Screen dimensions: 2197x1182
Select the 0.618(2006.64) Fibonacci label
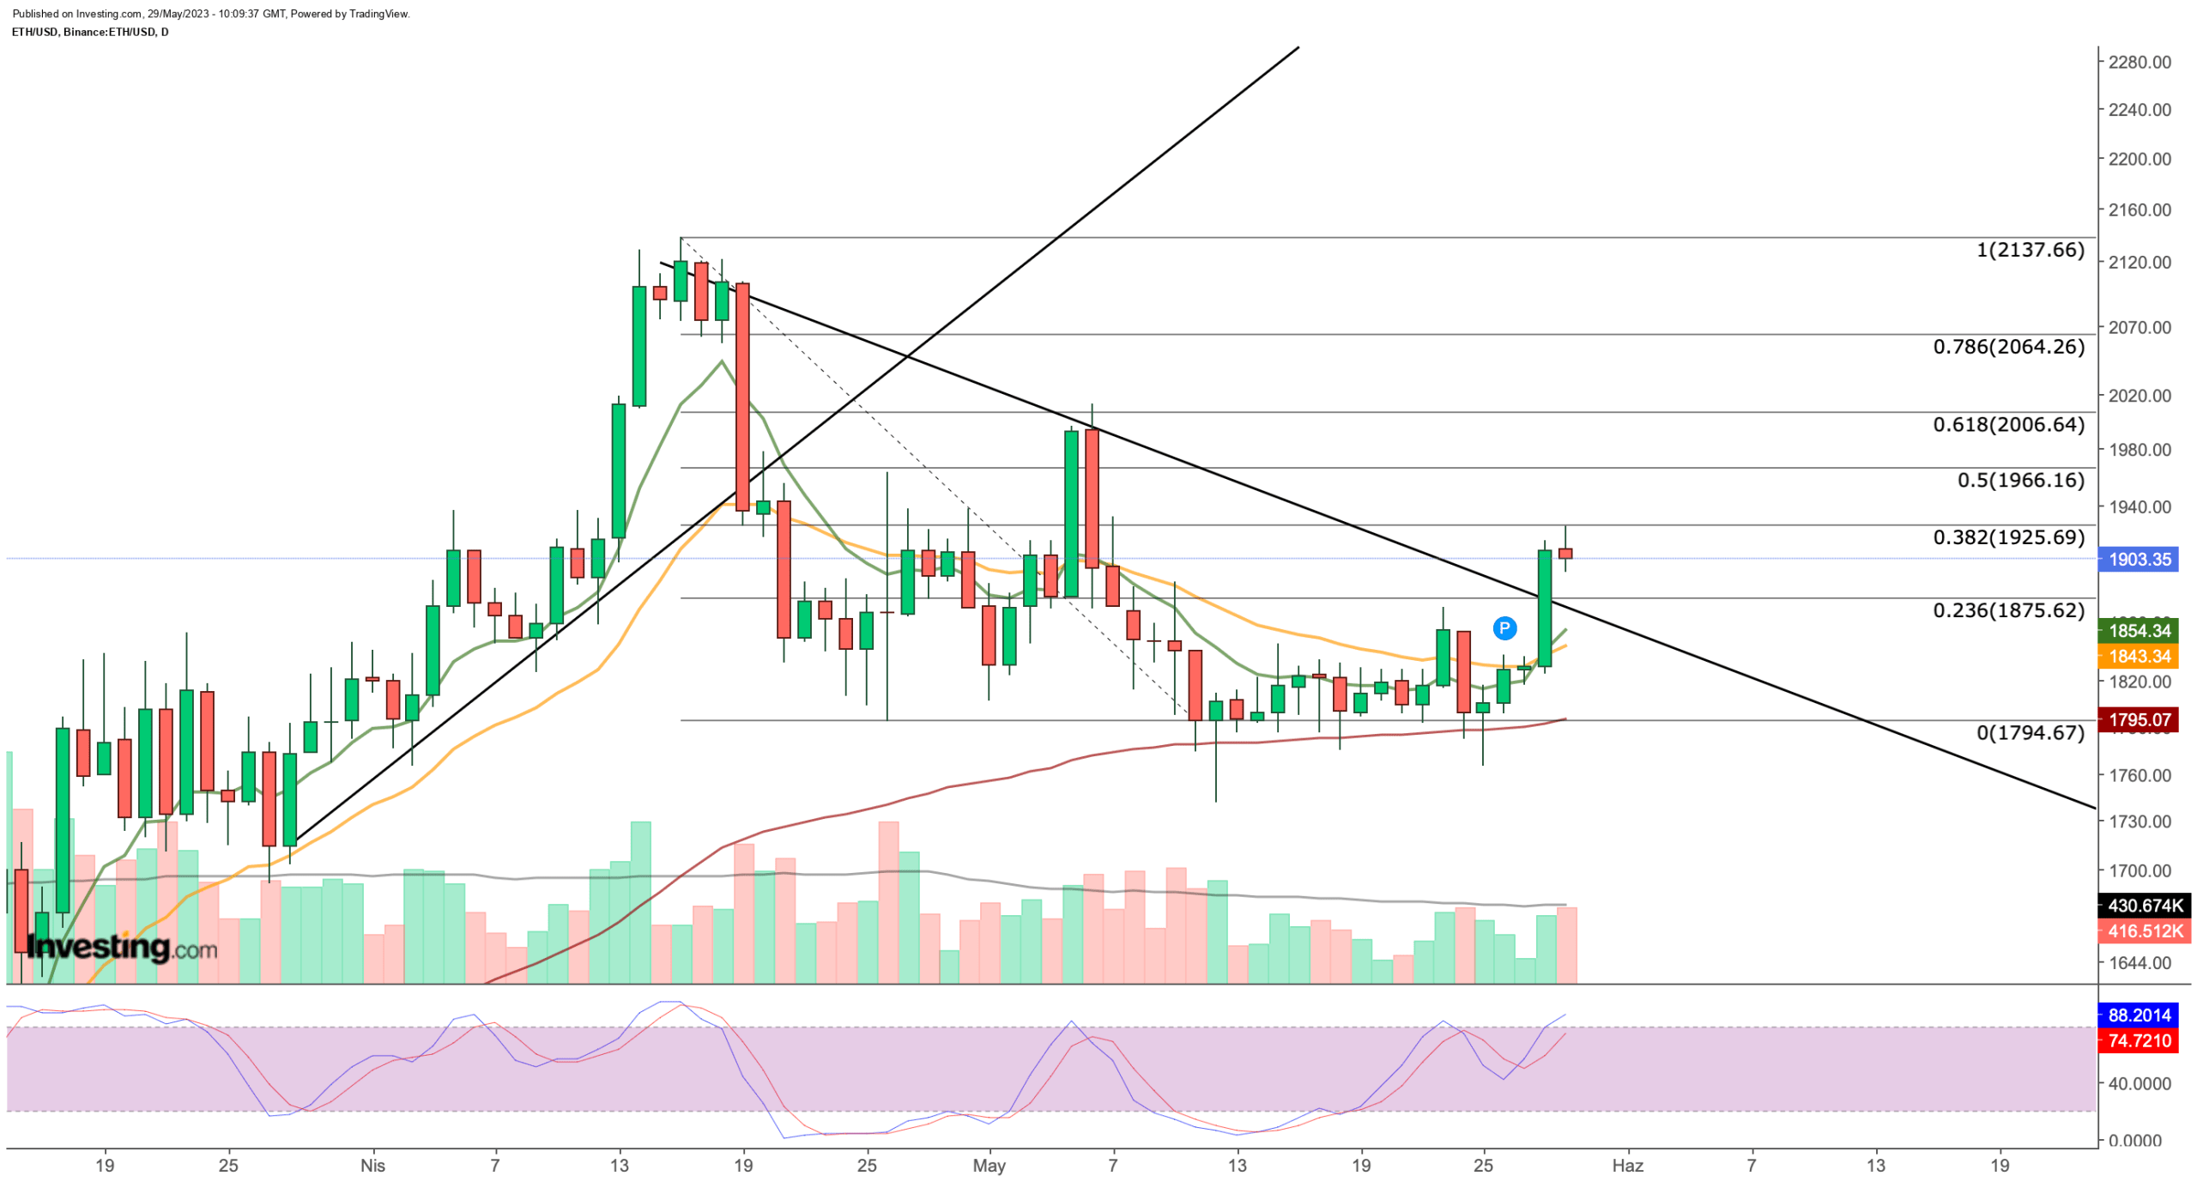2008,424
